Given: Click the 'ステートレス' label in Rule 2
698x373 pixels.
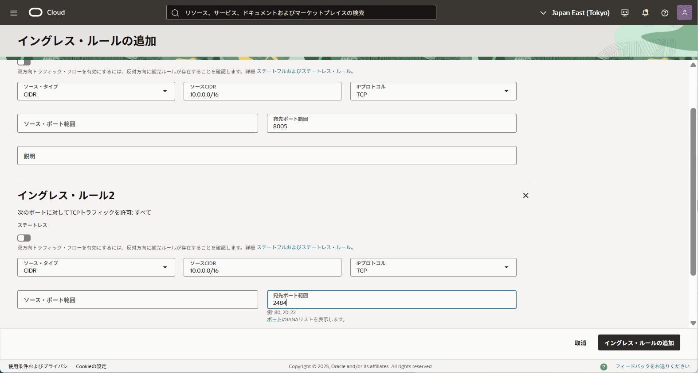Looking at the screenshot, I should point(32,225).
